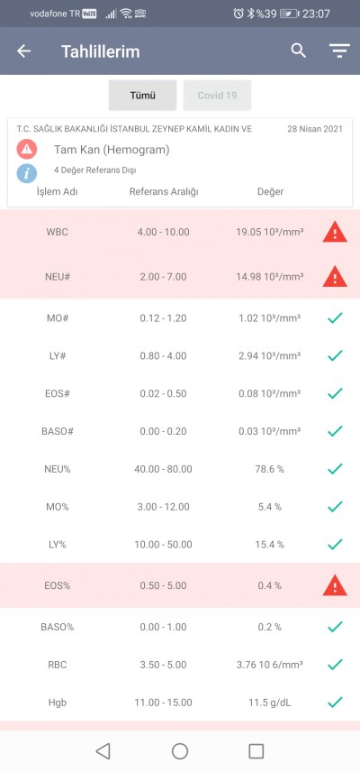Tap warning triangle on EOS% row
The image size is (360, 772).
click(335, 585)
